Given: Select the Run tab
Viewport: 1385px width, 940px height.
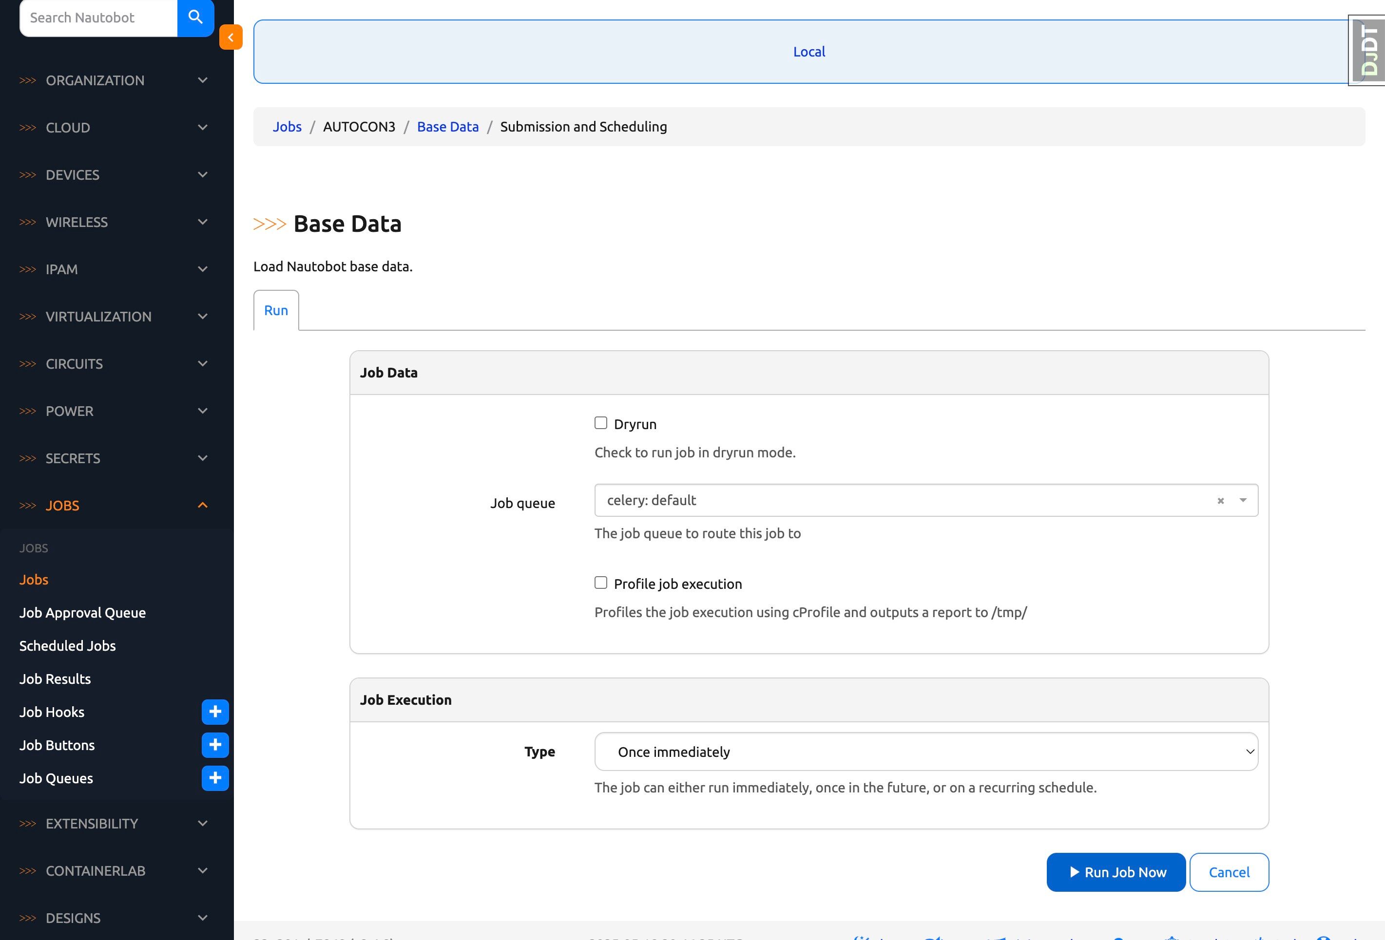Looking at the screenshot, I should 276,310.
